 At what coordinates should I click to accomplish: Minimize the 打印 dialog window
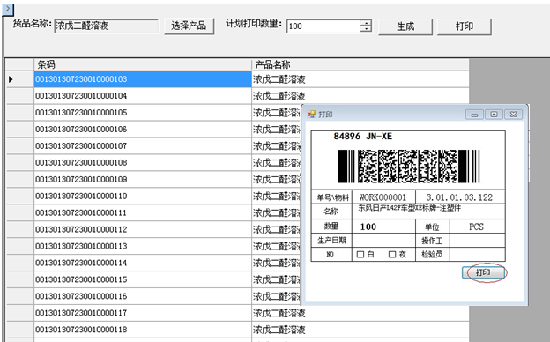pyautogui.click(x=474, y=115)
